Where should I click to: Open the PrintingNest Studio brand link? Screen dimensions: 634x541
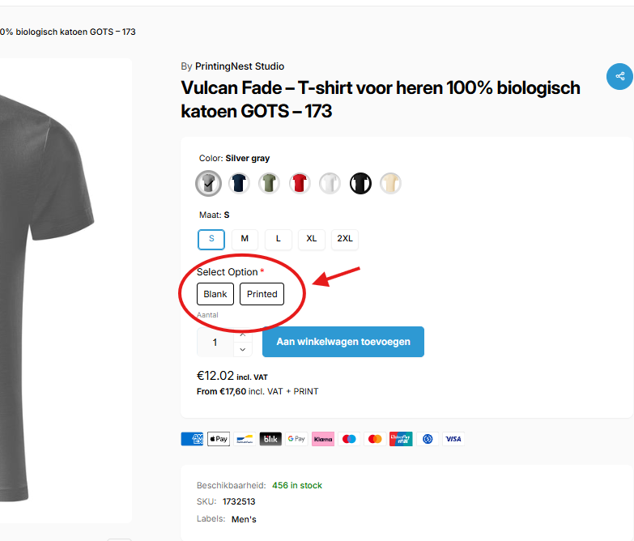point(239,66)
